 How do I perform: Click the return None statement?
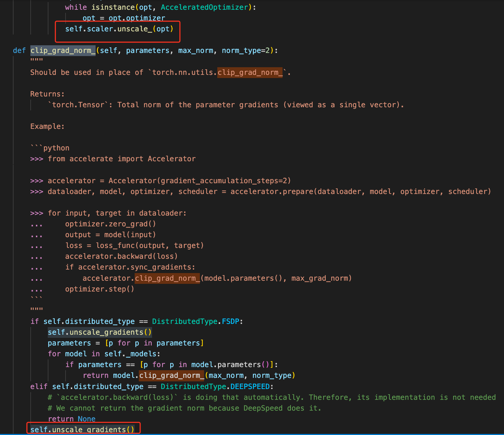pos(72,419)
